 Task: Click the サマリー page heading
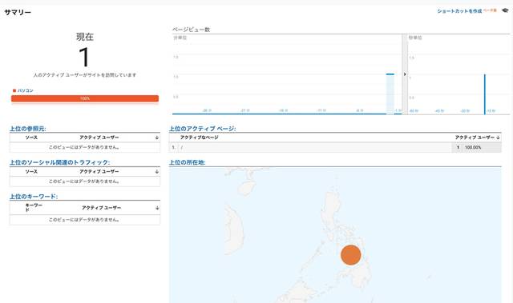tap(18, 13)
